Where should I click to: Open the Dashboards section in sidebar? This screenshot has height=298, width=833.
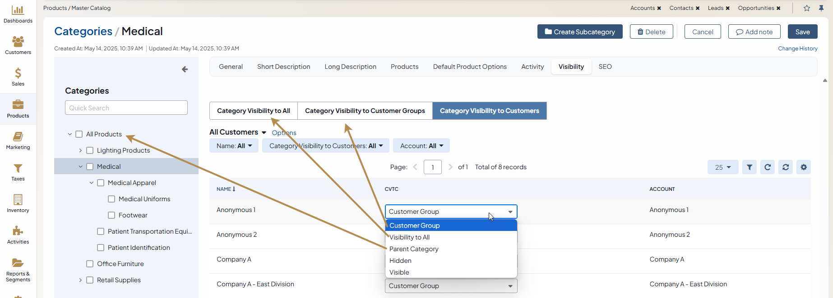[x=18, y=14]
